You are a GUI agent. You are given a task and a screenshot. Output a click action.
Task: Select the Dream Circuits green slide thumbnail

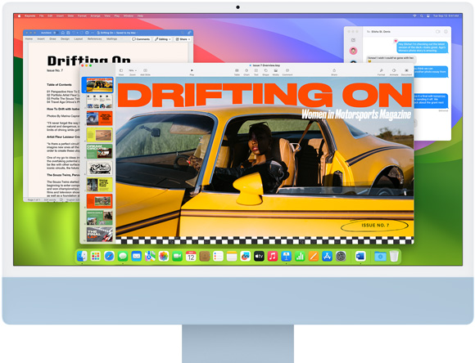click(99, 151)
